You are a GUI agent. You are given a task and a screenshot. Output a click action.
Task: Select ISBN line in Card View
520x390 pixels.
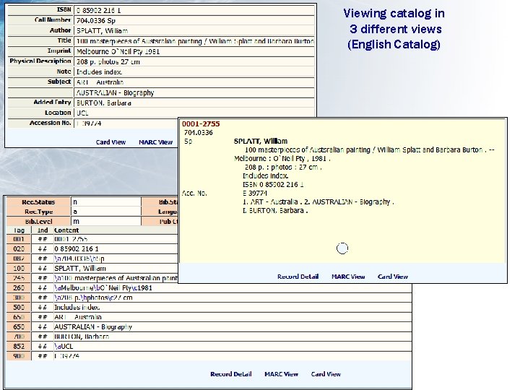(273, 185)
